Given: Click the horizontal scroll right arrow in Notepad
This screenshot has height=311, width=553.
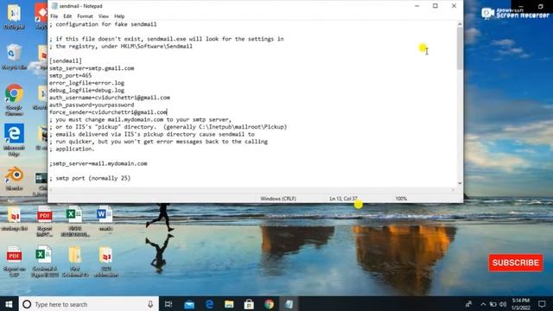Looking at the screenshot, I should (453, 190).
